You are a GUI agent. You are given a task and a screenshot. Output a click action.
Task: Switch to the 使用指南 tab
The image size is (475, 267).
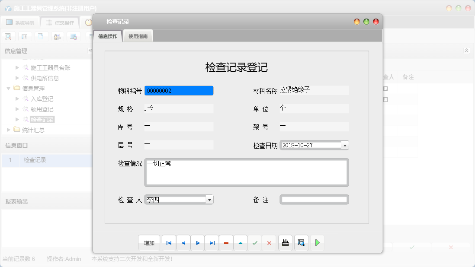tap(139, 36)
